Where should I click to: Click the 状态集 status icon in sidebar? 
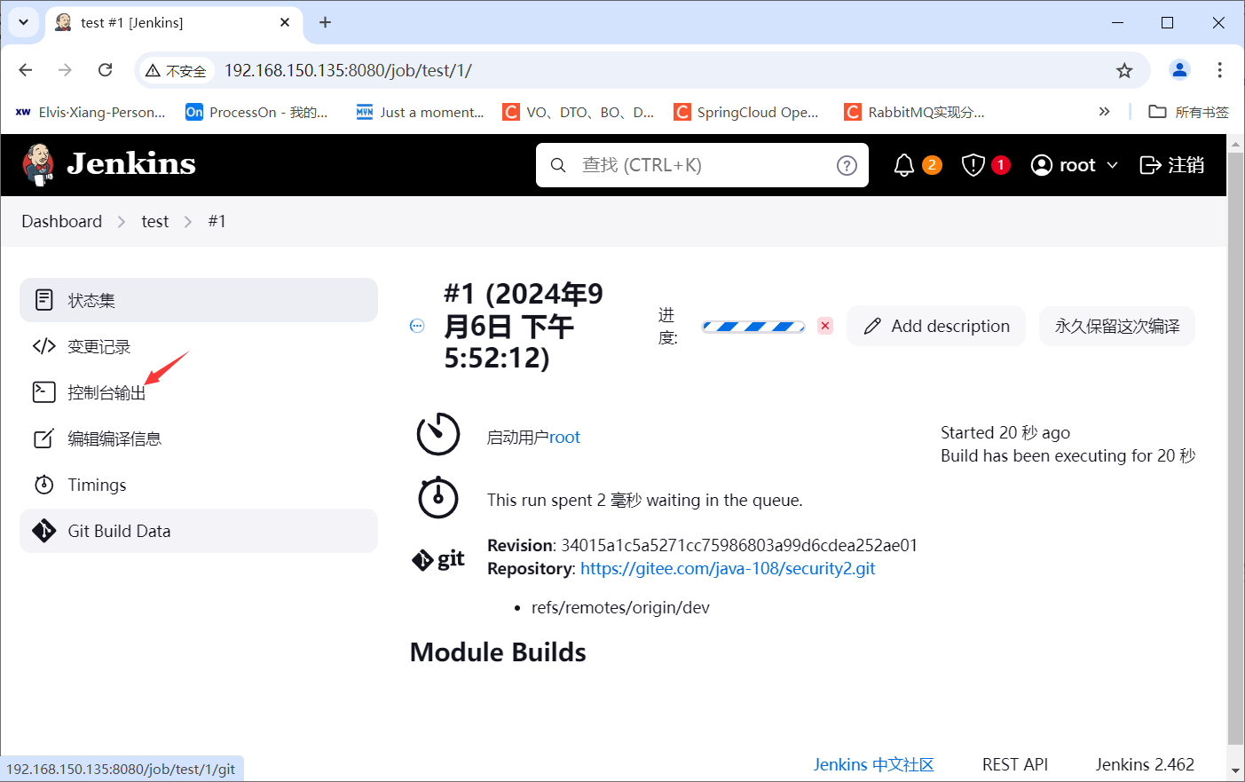coord(44,300)
